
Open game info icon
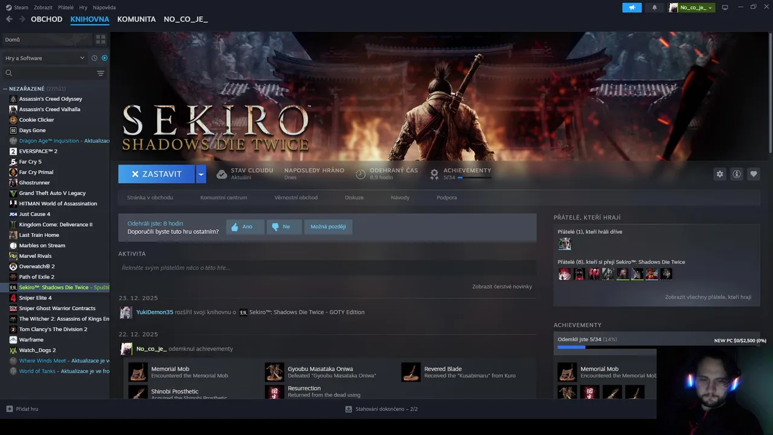tap(736, 174)
